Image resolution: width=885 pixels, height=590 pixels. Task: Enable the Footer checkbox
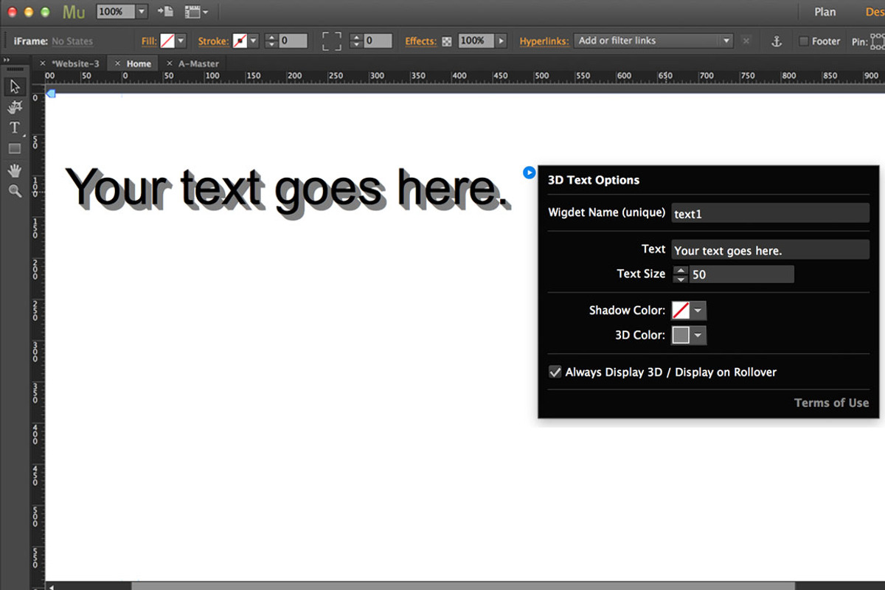(803, 41)
